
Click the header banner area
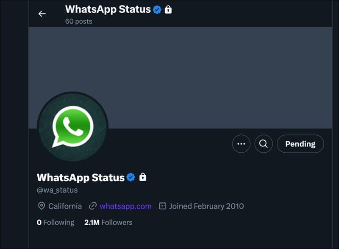click(191, 68)
